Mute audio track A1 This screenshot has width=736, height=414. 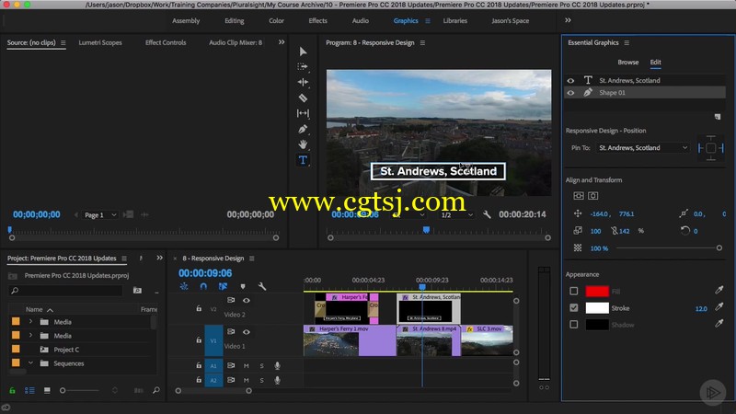pos(246,365)
